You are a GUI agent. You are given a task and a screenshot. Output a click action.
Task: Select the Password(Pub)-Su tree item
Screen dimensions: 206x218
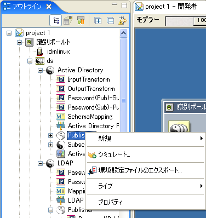pyautogui.click(x=93, y=98)
